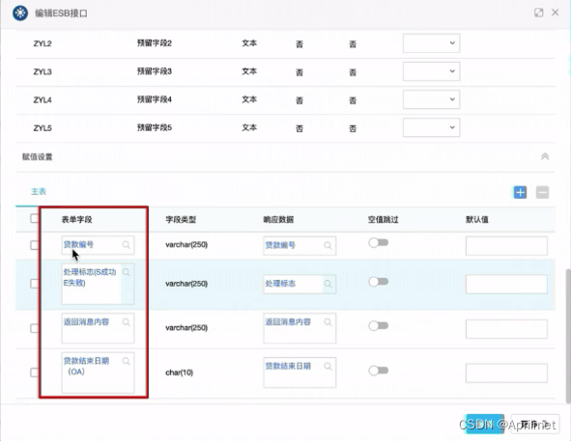Check the 贷款结束日期 row checkbox
571x441 pixels.
(x=34, y=372)
